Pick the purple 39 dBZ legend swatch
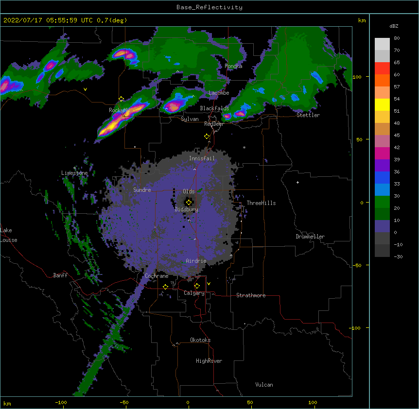Viewport: 419px width, 409px height. (382, 166)
